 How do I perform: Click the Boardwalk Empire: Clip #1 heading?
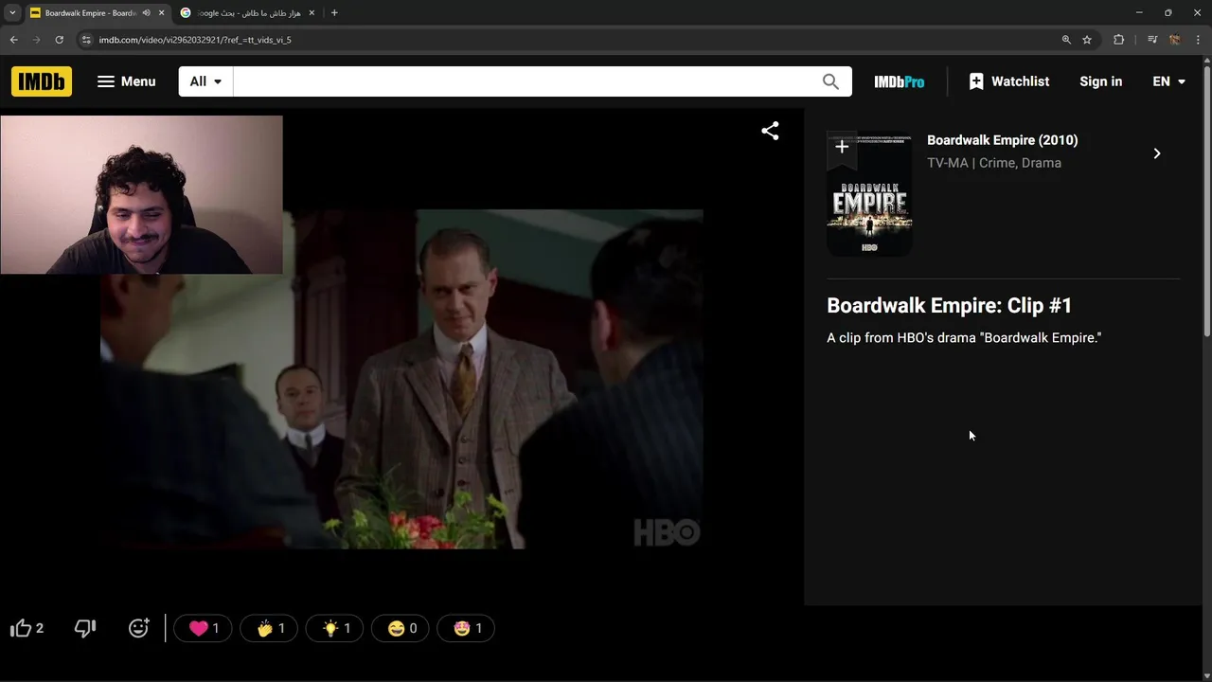tap(949, 305)
